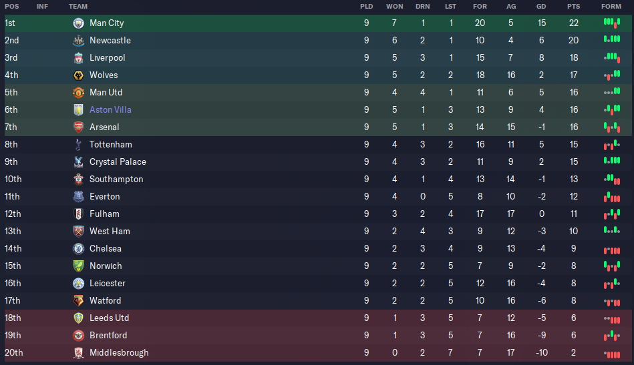This screenshot has height=365, width=634.
Task: Open the Liverpool badge icon
Action: (78, 58)
